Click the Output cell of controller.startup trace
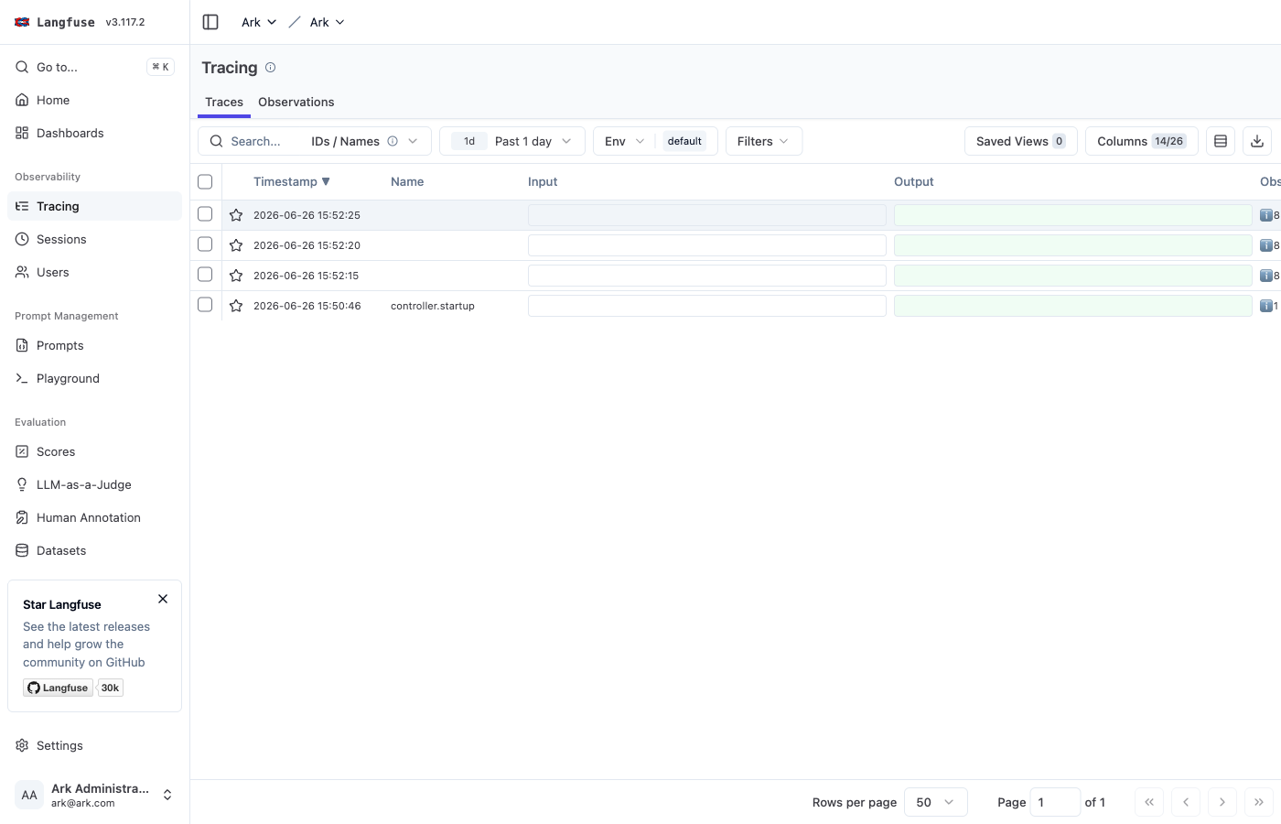 (1073, 306)
